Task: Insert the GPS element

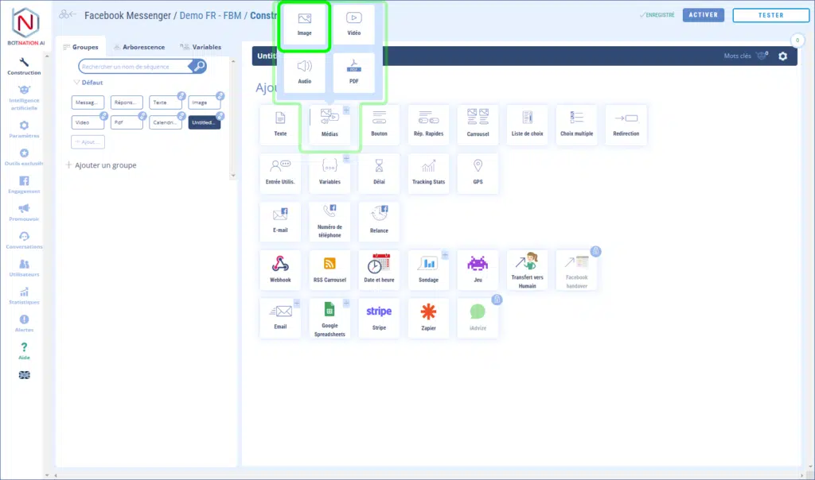Action: tap(478, 173)
